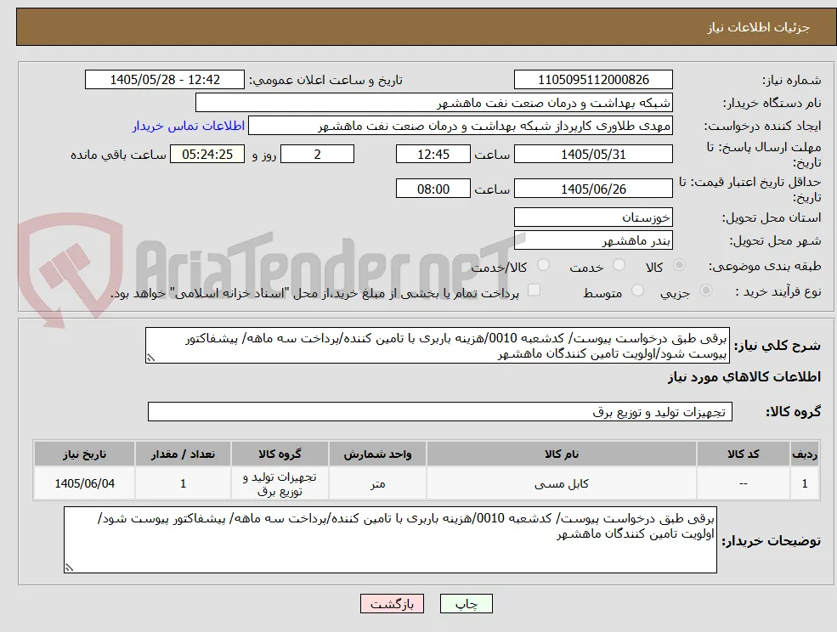Click the تعداد / مقدار column header

point(183,454)
